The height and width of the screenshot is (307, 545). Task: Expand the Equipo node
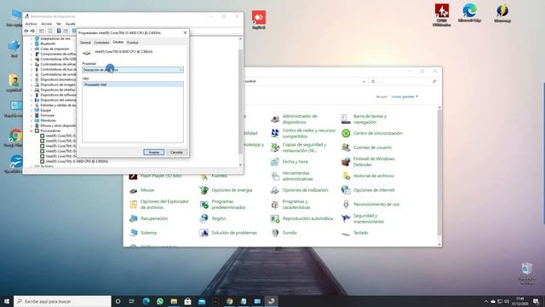[32, 110]
